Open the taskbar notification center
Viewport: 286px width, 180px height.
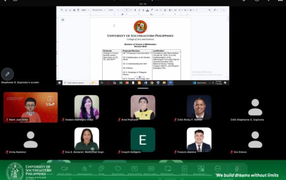pos(225,83)
